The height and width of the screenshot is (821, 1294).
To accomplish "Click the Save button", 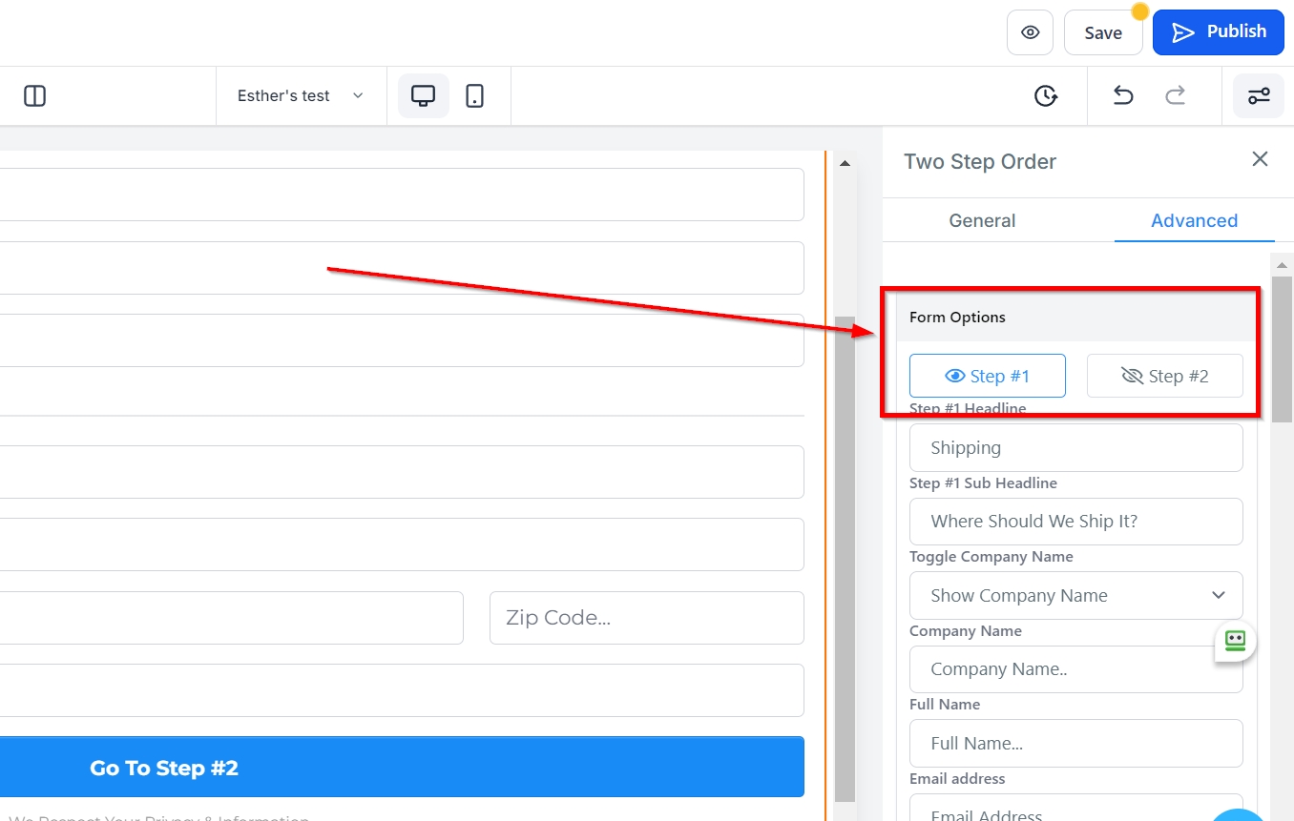I will coord(1102,32).
